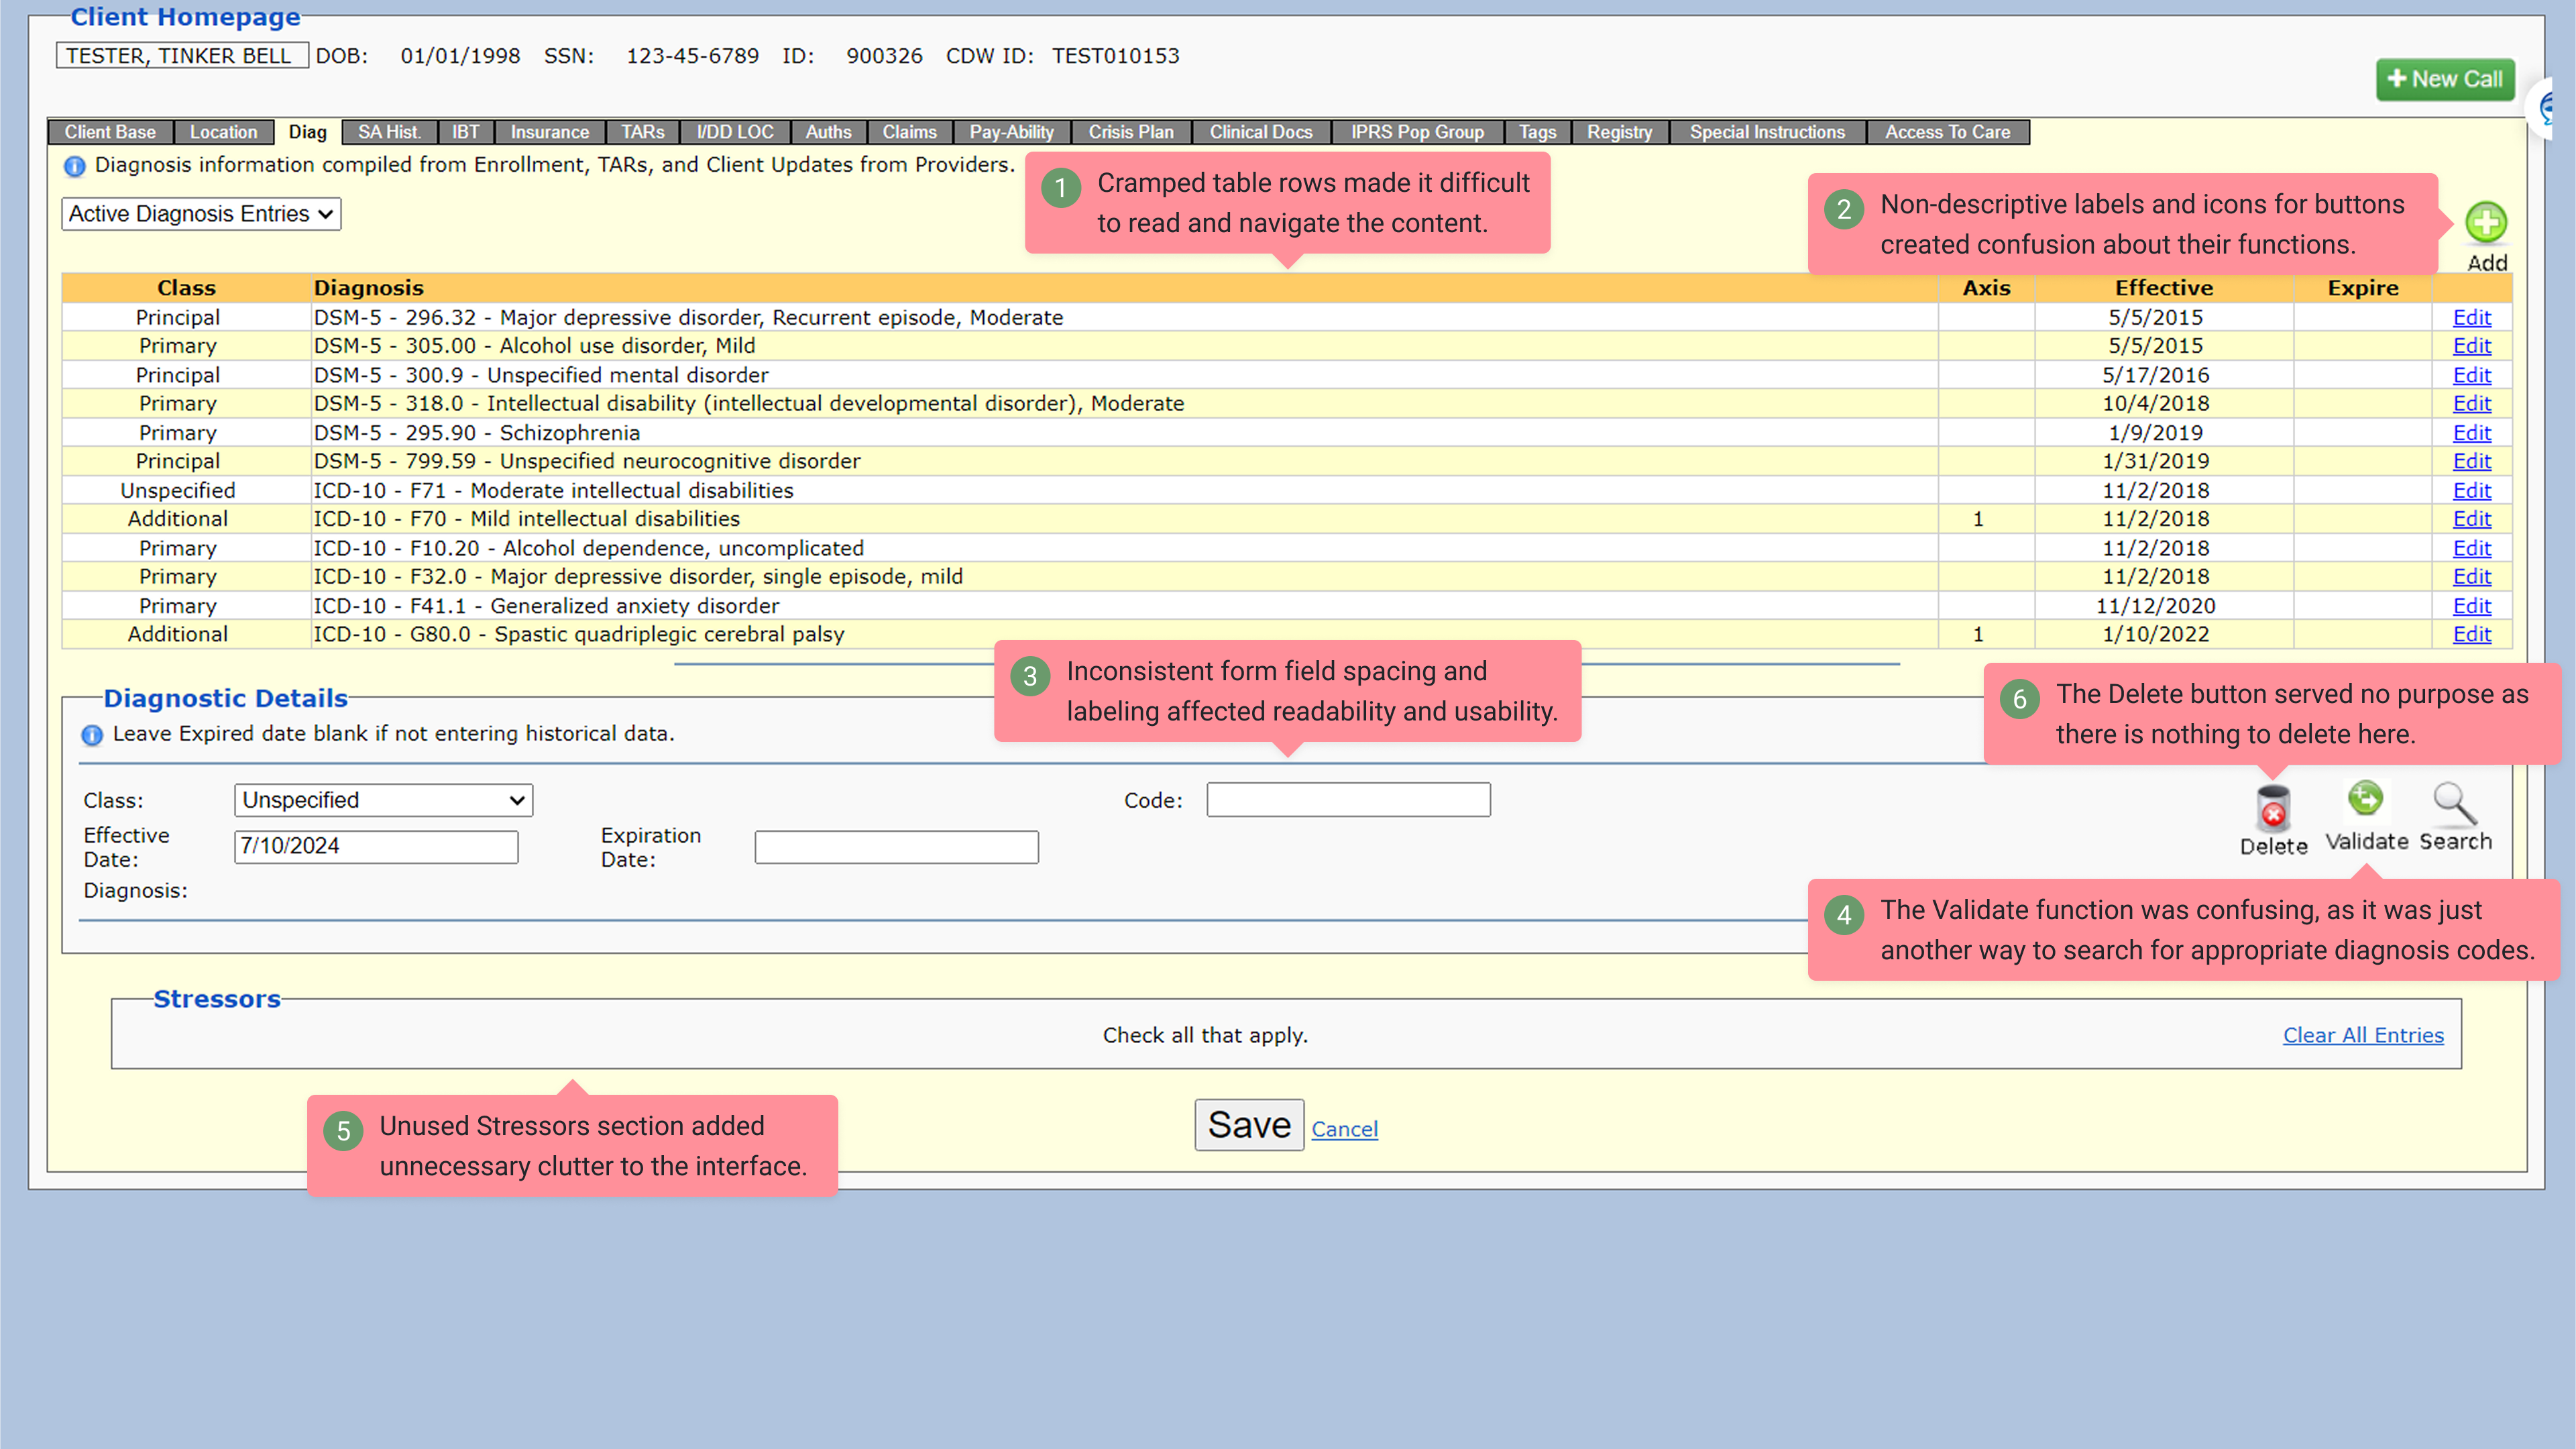
Task: Open the Crisis Plan tab
Action: pyautogui.click(x=1131, y=132)
